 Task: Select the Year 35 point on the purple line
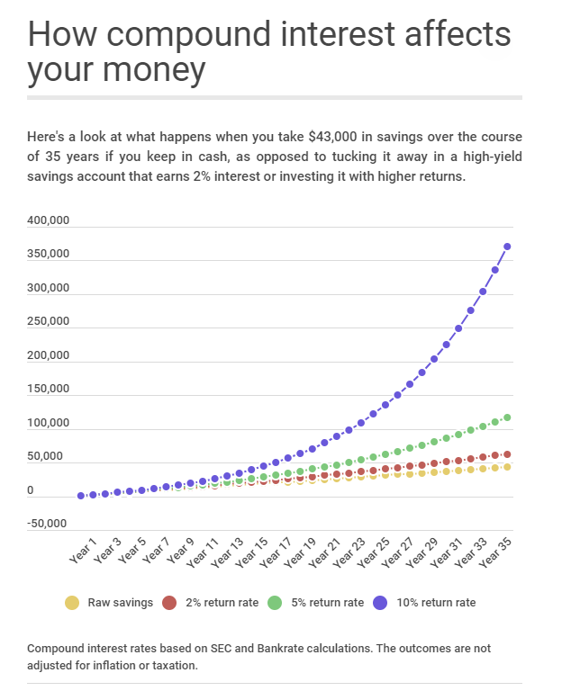pyautogui.click(x=508, y=247)
